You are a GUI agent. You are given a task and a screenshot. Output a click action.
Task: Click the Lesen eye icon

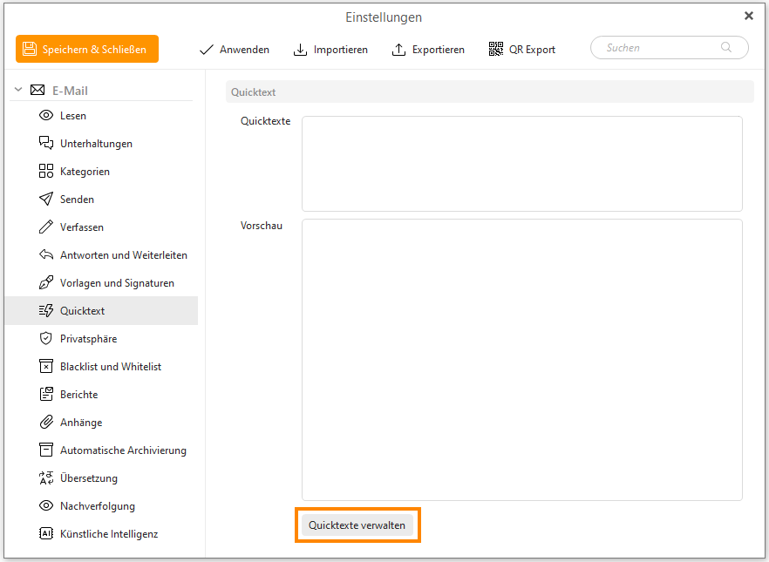46,116
